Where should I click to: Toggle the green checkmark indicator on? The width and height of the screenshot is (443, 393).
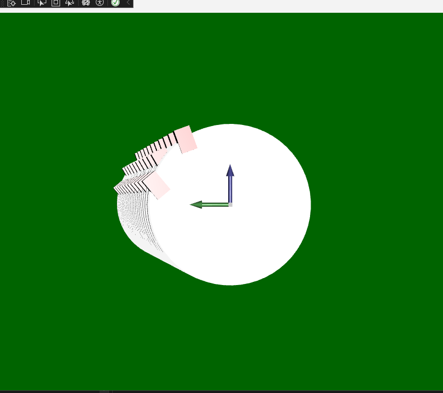click(115, 3)
